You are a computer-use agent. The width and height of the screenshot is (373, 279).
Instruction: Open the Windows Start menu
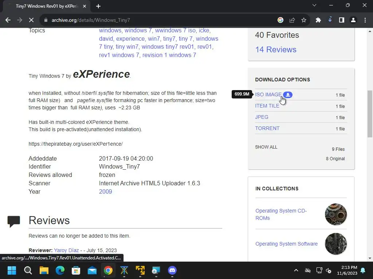click(12, 270)
